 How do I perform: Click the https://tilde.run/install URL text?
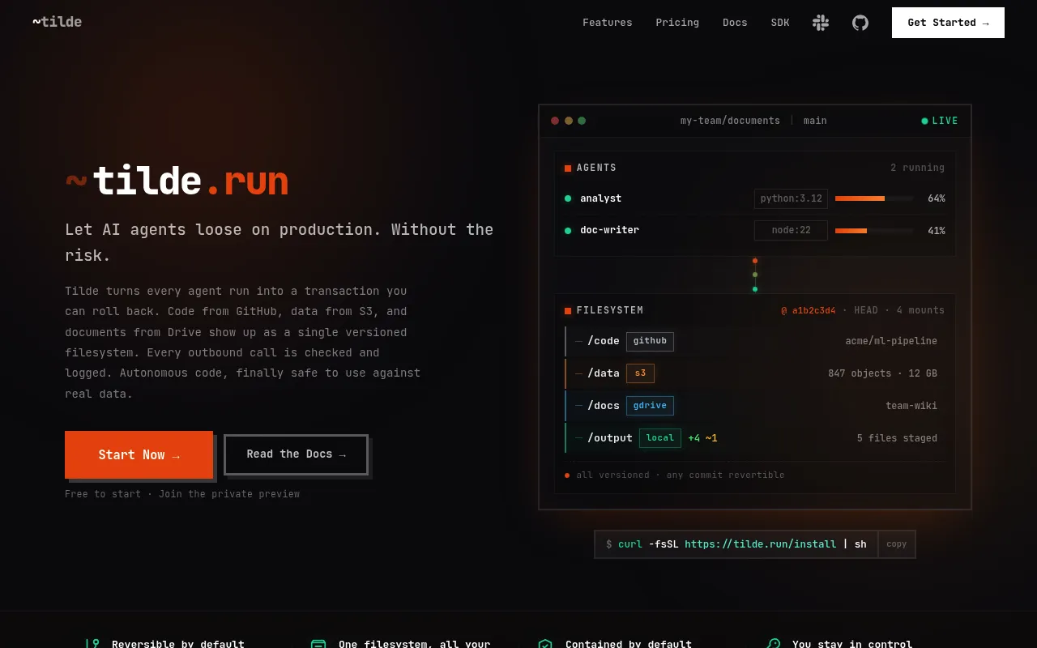760,544
